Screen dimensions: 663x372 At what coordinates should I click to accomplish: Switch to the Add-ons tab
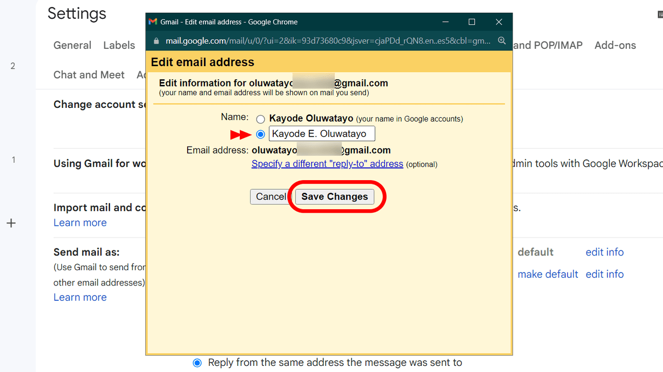[x=615, y=45]
